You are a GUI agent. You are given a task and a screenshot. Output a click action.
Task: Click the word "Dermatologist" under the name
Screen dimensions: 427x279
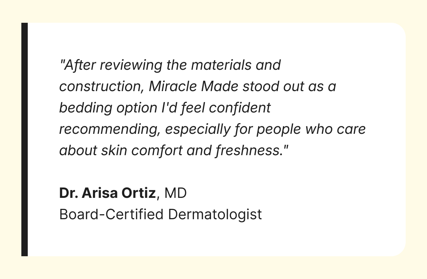coord(215,214)
